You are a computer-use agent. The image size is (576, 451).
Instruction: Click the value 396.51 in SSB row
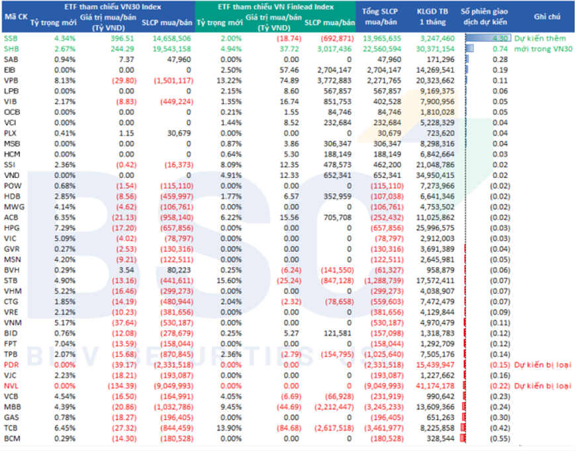point(122,38)
